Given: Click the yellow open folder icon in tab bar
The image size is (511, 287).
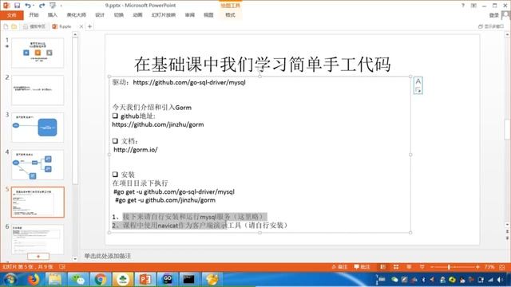Looking at the screenshot, I should point(14,26).
